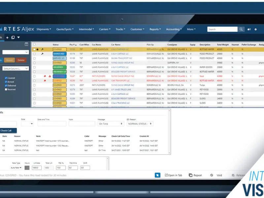Open the Reports menu
The height and width of the screenshot is (198, 264).
[x=155, y=29]
